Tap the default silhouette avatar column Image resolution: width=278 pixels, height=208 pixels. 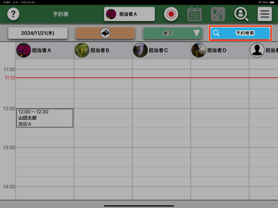point(257,50)
